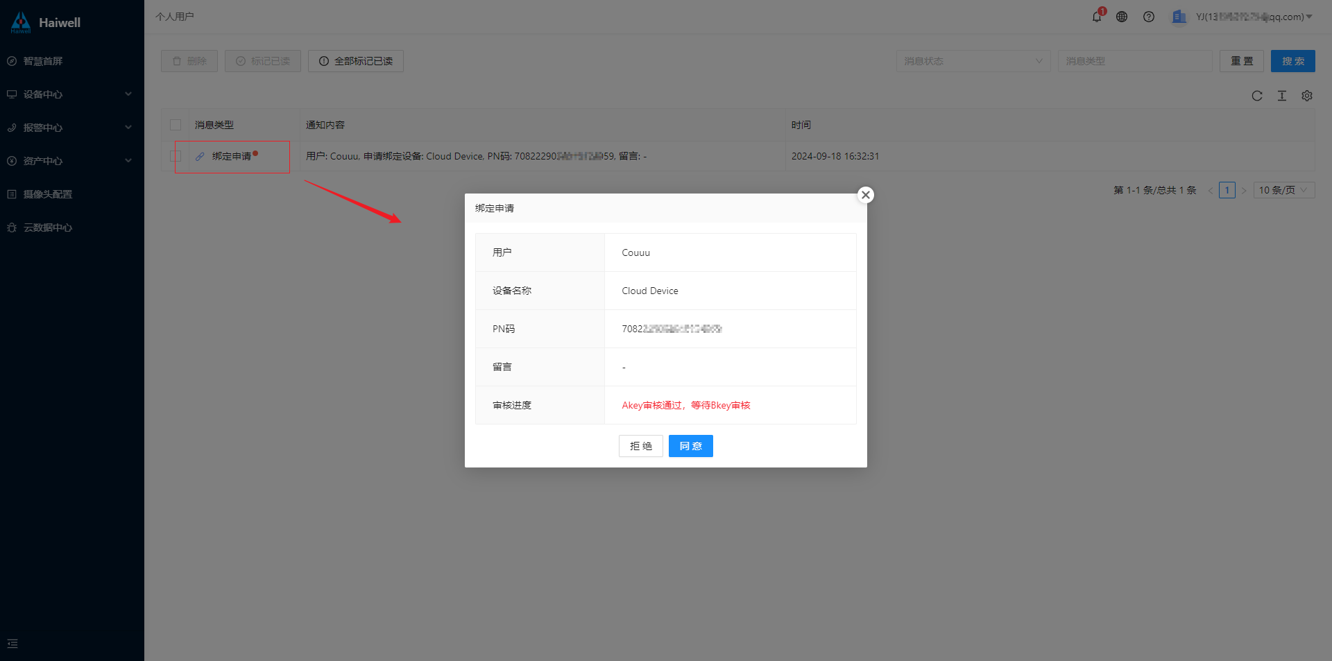1332x661 pixels.
Task: Click the company building icon
Action: click(x=1179, y=17)
